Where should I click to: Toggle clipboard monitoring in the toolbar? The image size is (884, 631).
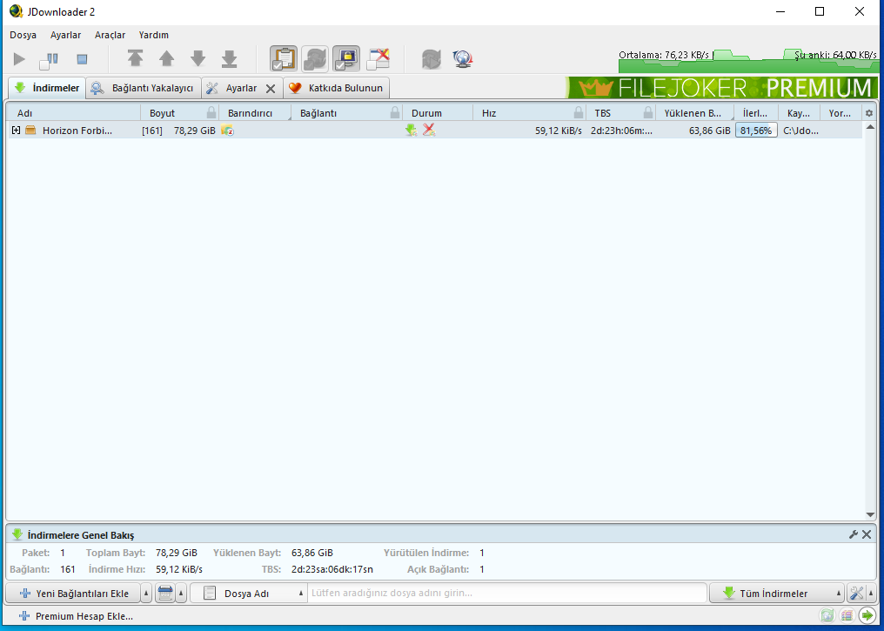point(284,59)
